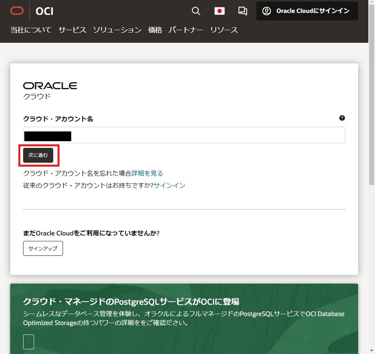Image resolution: width=375 pixels, height=354 pixels.
Task: Click the サインイン link for legacy accounts
Action: [169, 185]
